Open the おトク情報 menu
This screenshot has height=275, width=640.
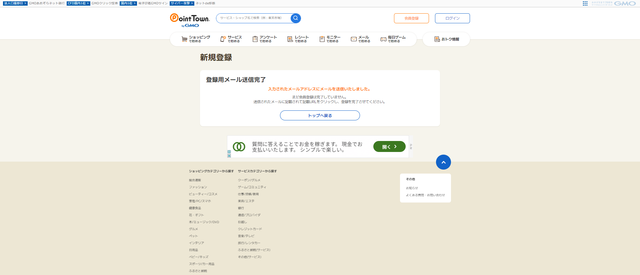[447, 39]
